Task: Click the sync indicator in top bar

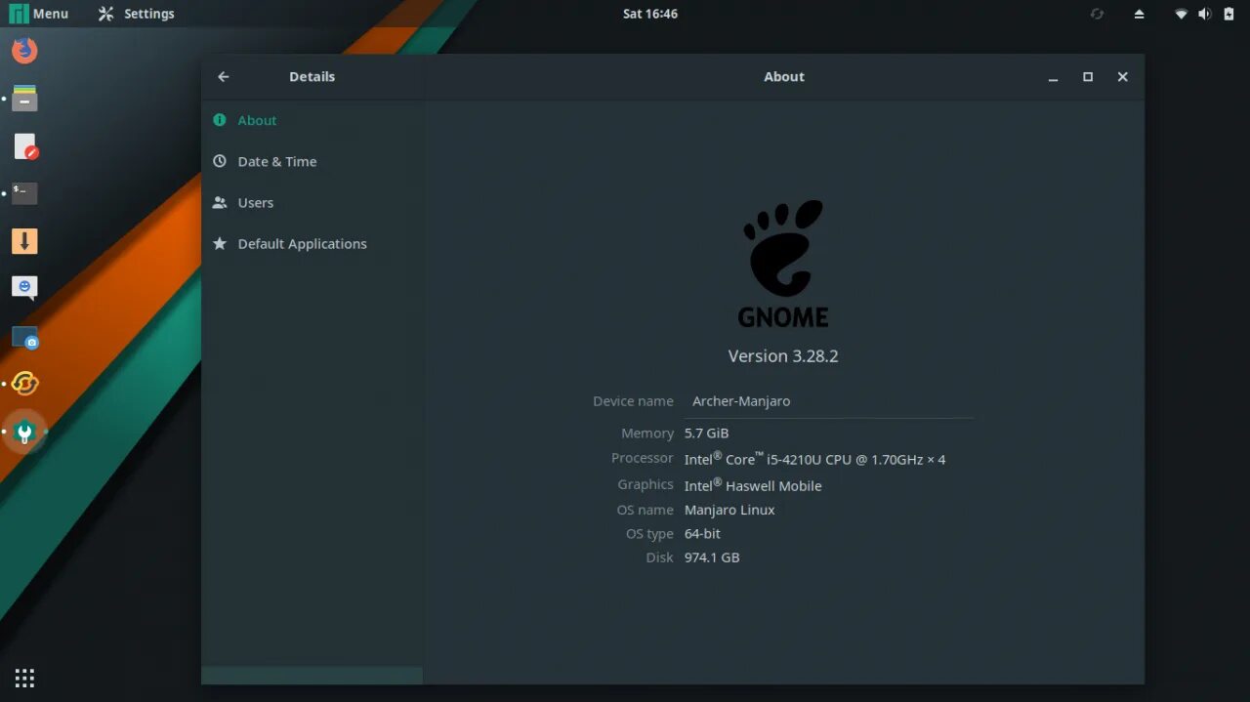Action: [1098, 14]
